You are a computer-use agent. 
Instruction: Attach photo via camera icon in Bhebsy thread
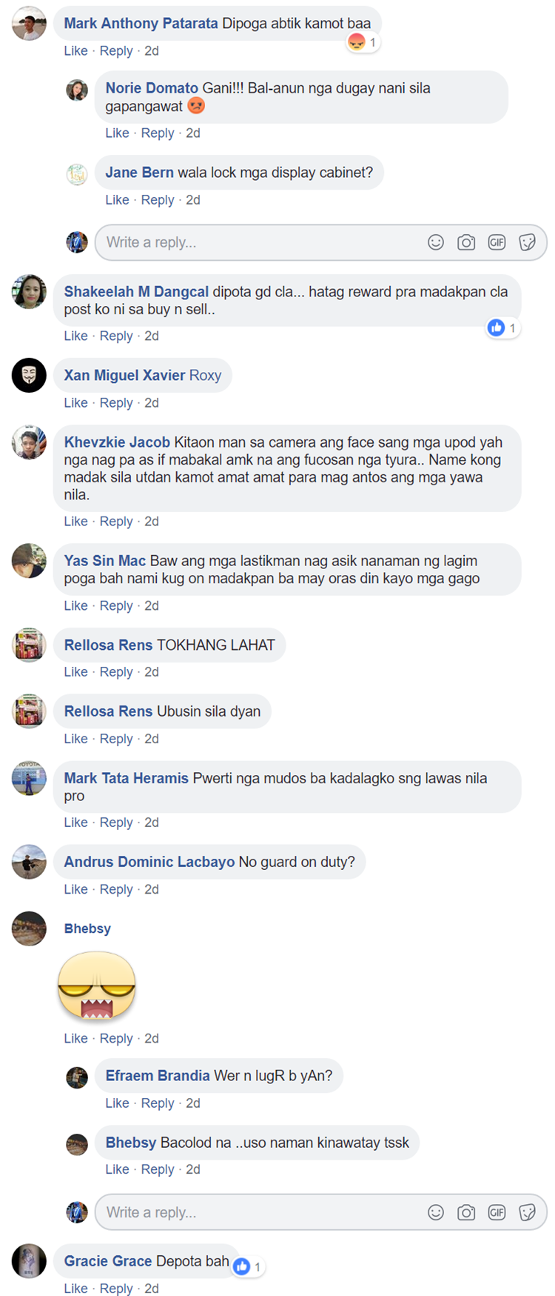point(466,1212)
